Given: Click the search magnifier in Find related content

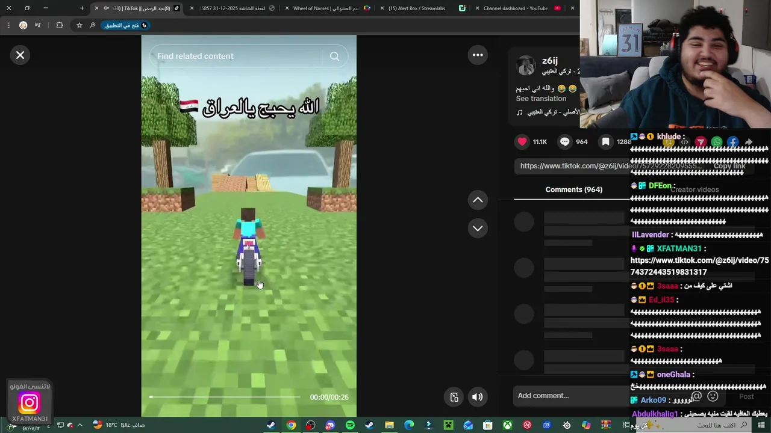Looking at the screenshot, I should click(334, 56).
